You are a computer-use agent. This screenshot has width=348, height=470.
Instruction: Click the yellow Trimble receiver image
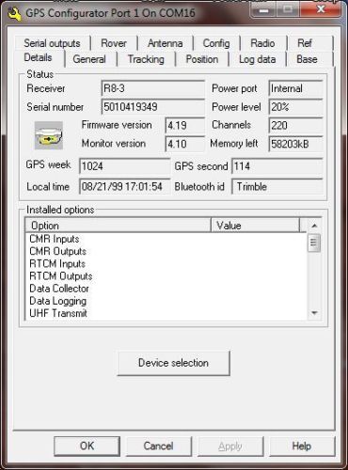pos(49,135)
